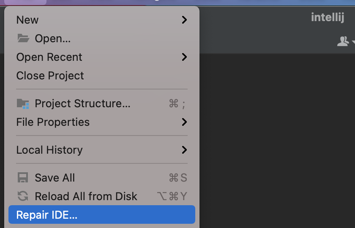Choose the highlighted Repair IDE... item
Image resolution: width=355 pixels, height=228 pixels.
(x=102, y=214)
